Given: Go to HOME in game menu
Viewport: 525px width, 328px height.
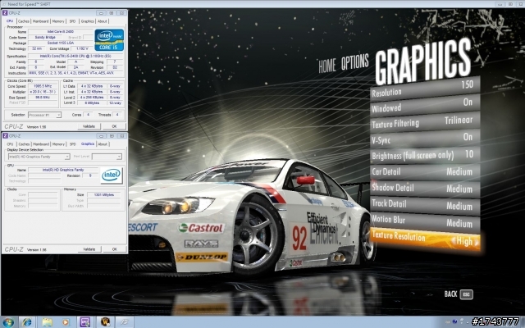Looking at the screenshot, I should 327,66.
